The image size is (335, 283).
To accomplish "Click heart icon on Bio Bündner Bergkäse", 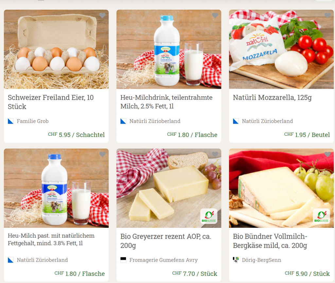I will point(327,154).
